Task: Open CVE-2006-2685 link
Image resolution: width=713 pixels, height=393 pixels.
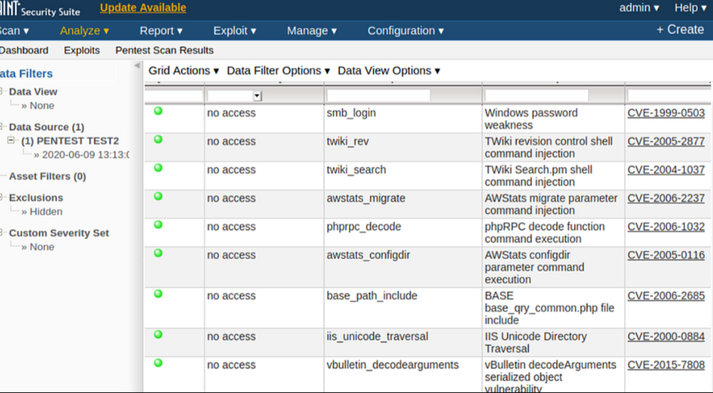Action: tap(666, 296)
